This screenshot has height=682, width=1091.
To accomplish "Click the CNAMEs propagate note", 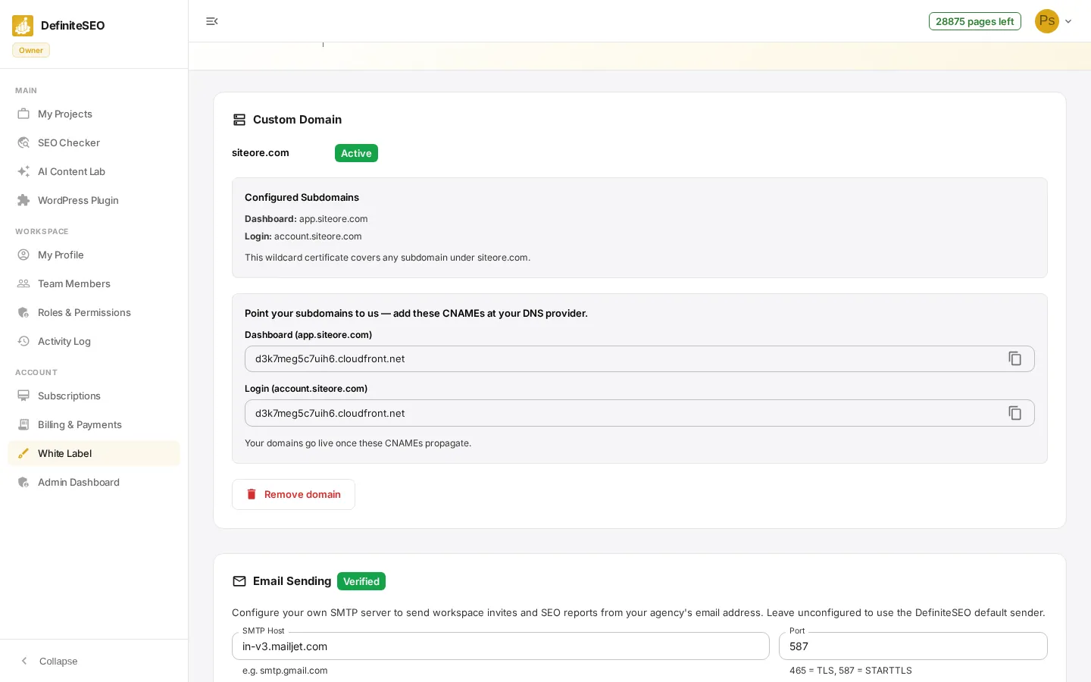I will tap(358, 443).
